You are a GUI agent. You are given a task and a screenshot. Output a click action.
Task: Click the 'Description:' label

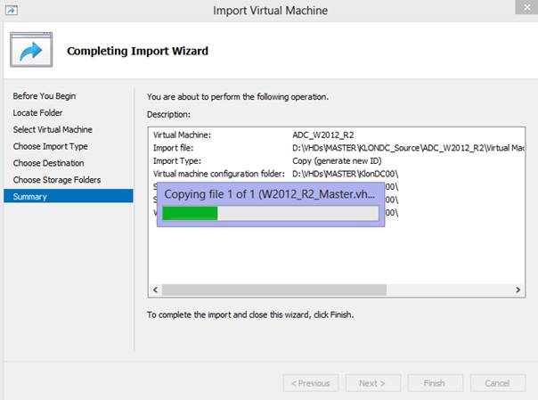[168, 114]
